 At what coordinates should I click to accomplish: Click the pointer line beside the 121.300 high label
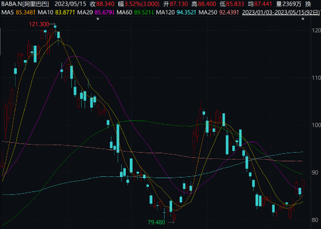52,24
